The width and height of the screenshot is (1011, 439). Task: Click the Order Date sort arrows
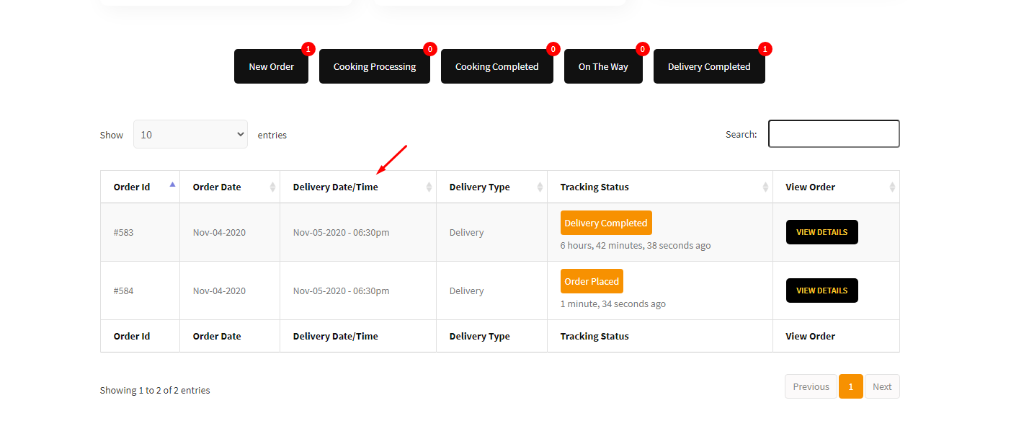click(x=272, y=187)
